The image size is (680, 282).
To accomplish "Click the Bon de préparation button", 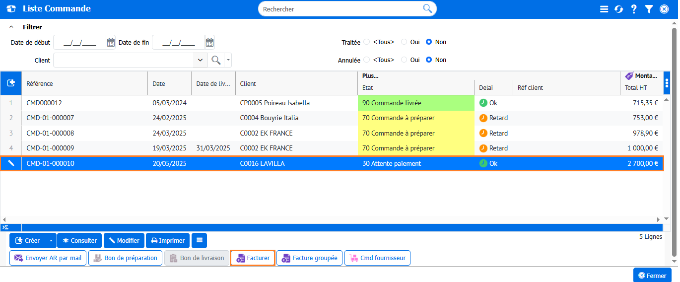I will click(x=126, y=258).
